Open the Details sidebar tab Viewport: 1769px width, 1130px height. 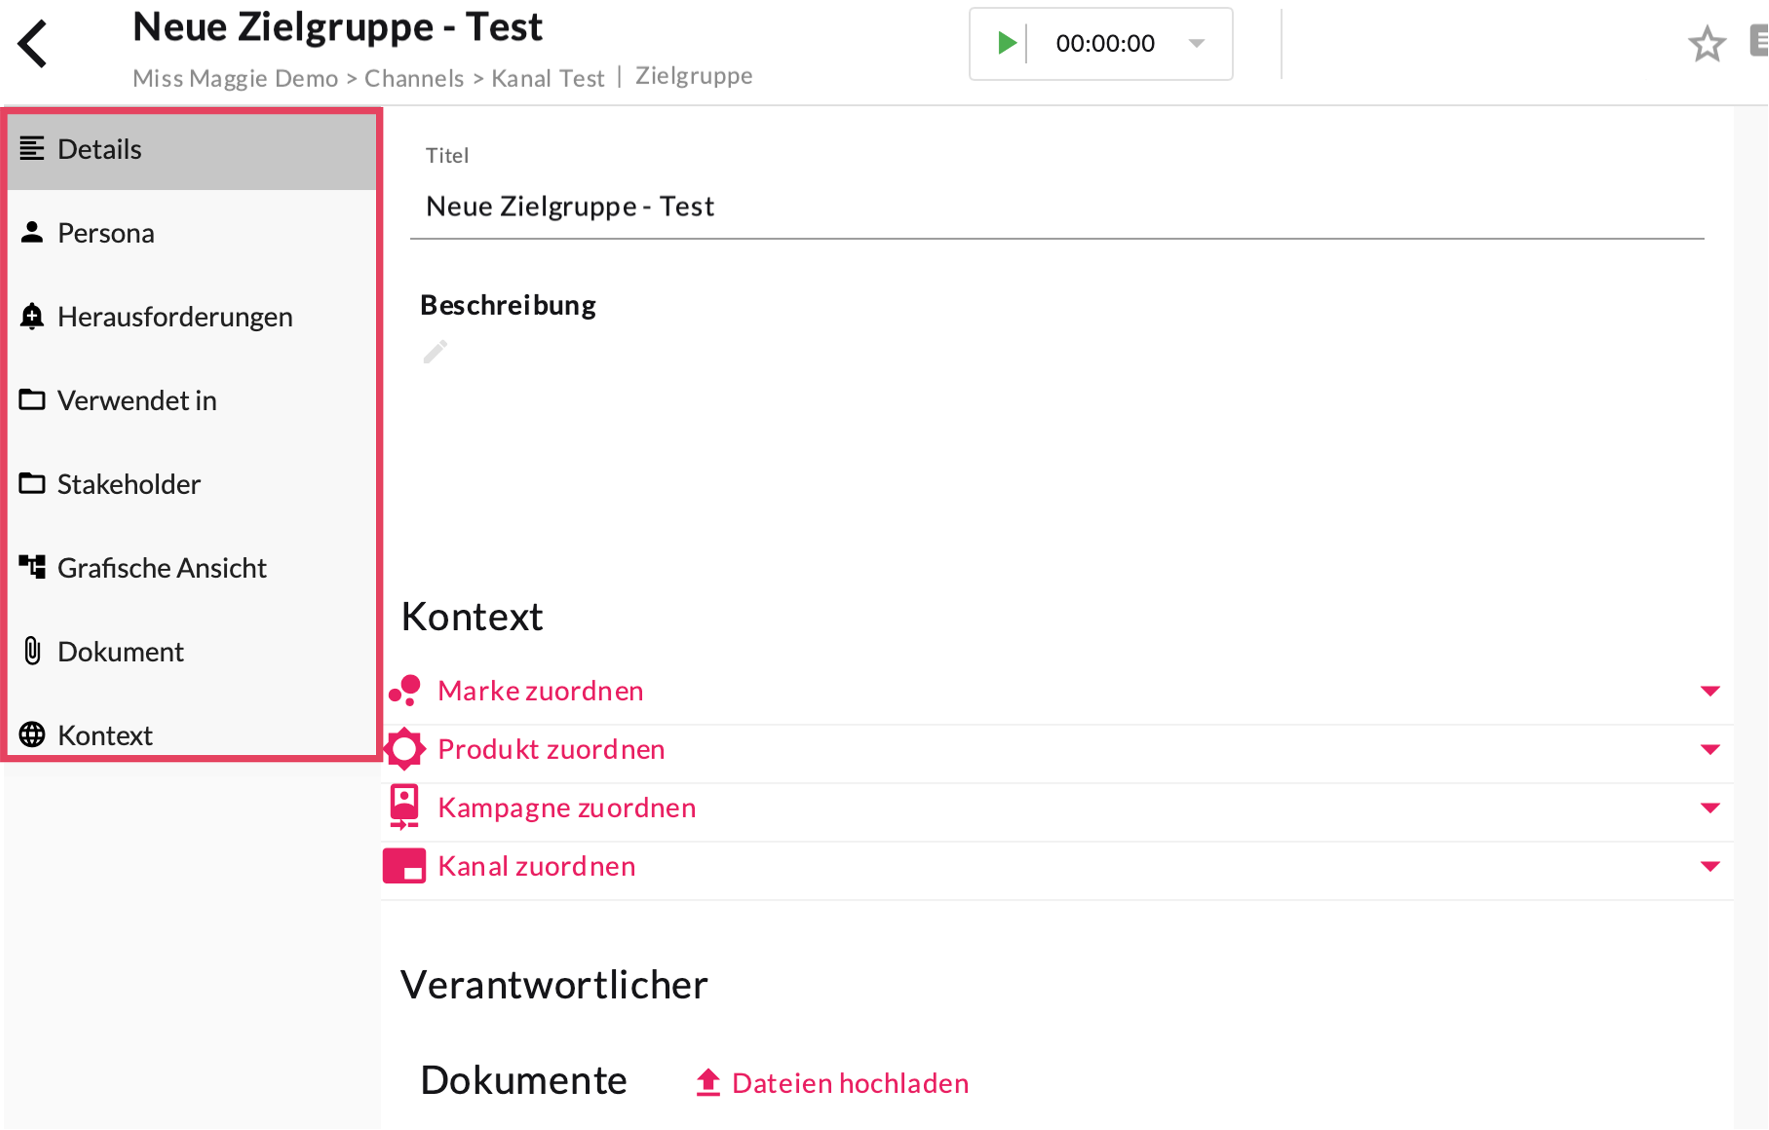tap(100, 149)
